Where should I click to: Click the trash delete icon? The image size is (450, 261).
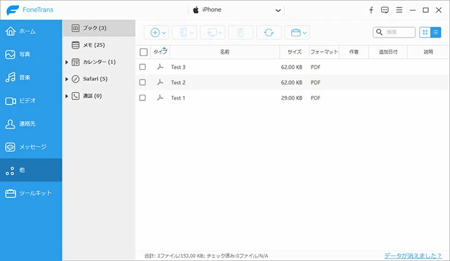241,32
